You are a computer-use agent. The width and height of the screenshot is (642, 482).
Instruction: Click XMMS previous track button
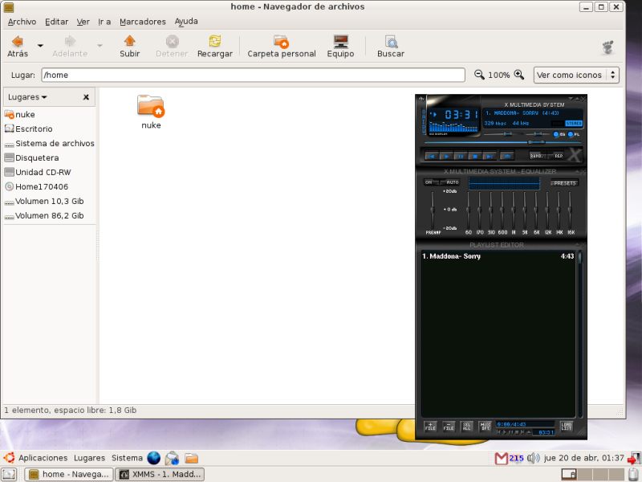(432, 156)
